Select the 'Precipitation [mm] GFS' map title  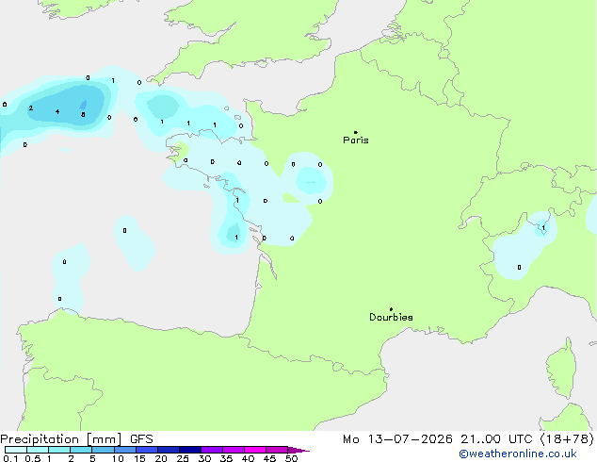click(x=76, y=439)
